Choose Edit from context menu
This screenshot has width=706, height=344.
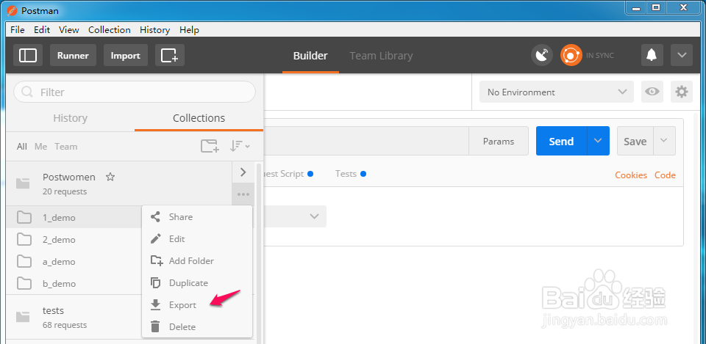pyautogui.click(x=197, y=239)
